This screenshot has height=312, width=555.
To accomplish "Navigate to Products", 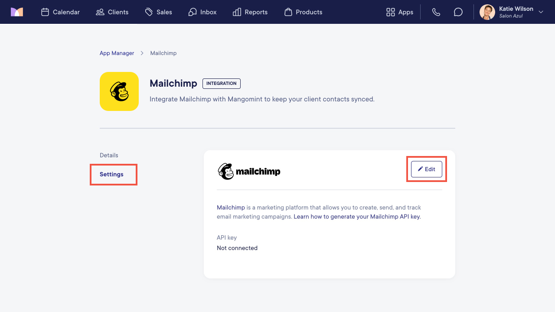I will click(303, 12).
